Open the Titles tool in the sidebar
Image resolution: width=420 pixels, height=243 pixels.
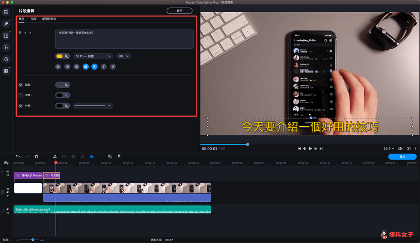click(6, 48)
